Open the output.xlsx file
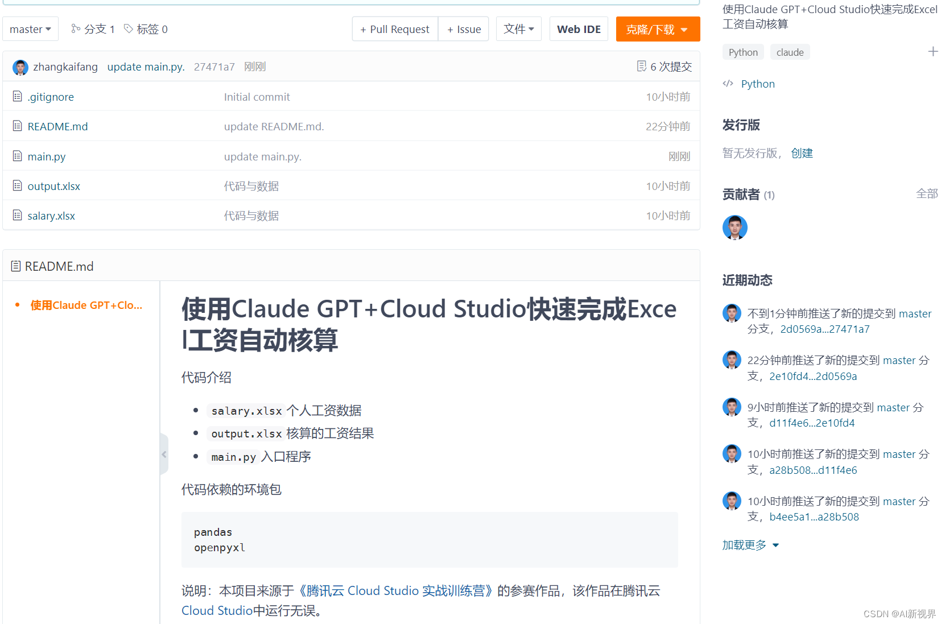This screenshot has height=624, width=945. (54, 186)
